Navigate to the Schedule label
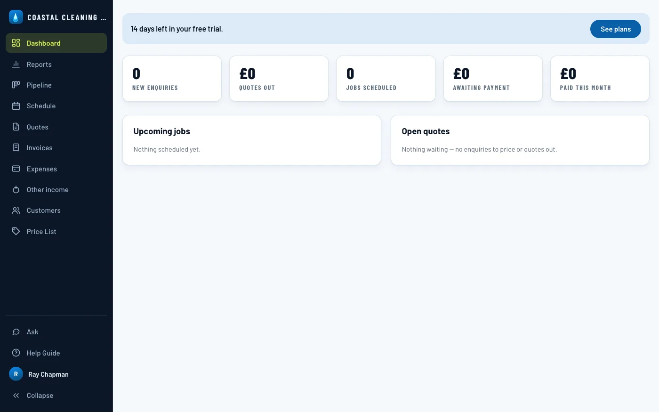This screenshot has width=659, height=412. 41,106
